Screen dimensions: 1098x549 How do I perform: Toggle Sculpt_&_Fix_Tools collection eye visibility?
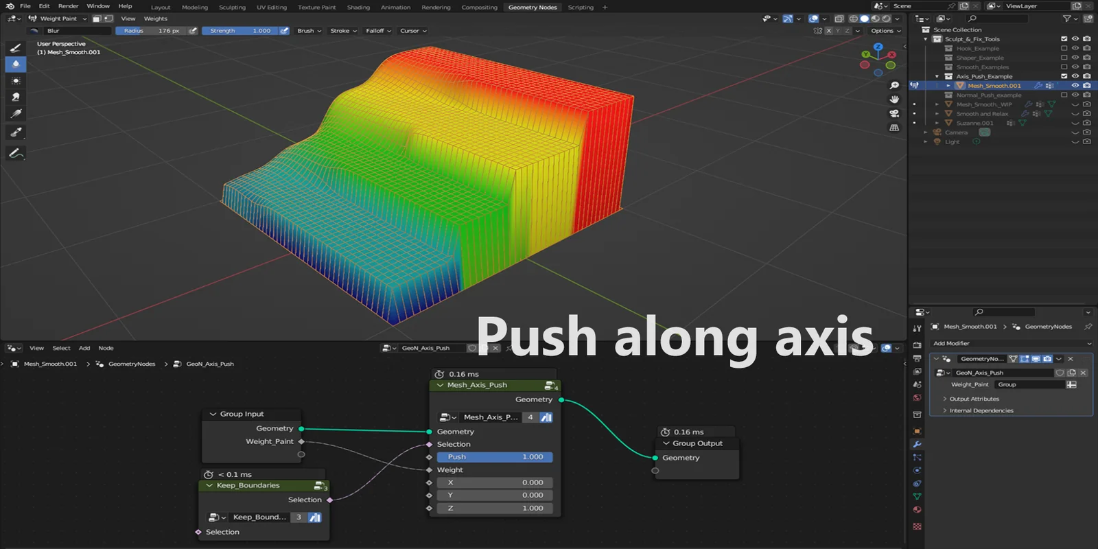click(1075, 39)
